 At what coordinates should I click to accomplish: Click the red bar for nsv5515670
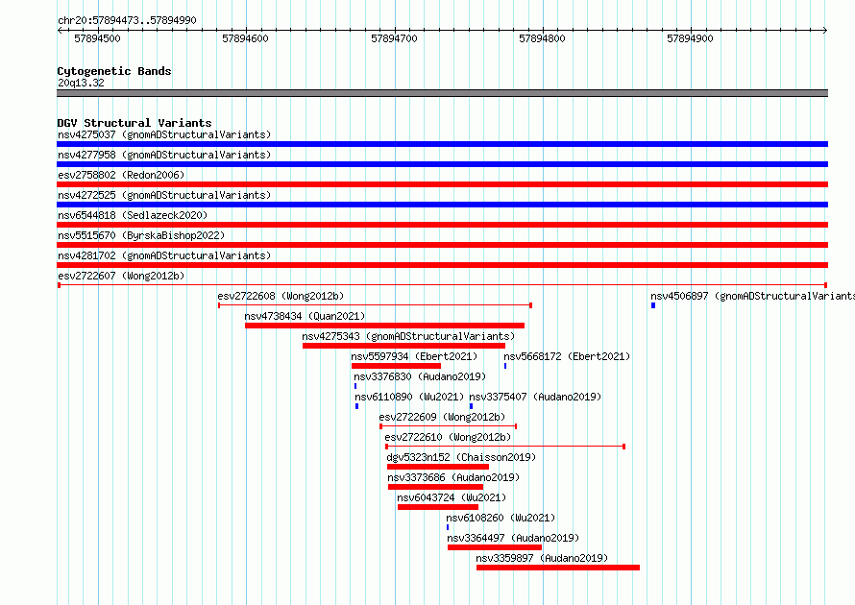(x=442, y=245)
